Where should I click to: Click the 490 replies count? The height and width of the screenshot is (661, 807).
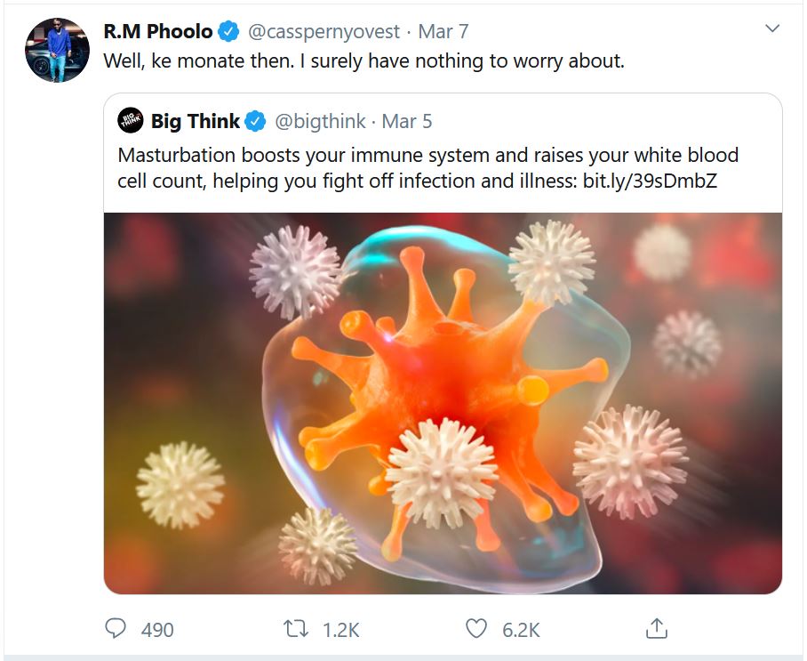pos(157,630)
